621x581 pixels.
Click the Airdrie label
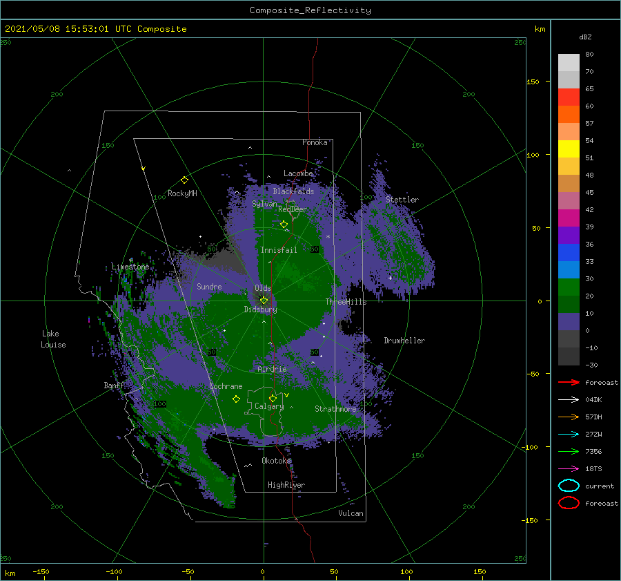point(272,369)
